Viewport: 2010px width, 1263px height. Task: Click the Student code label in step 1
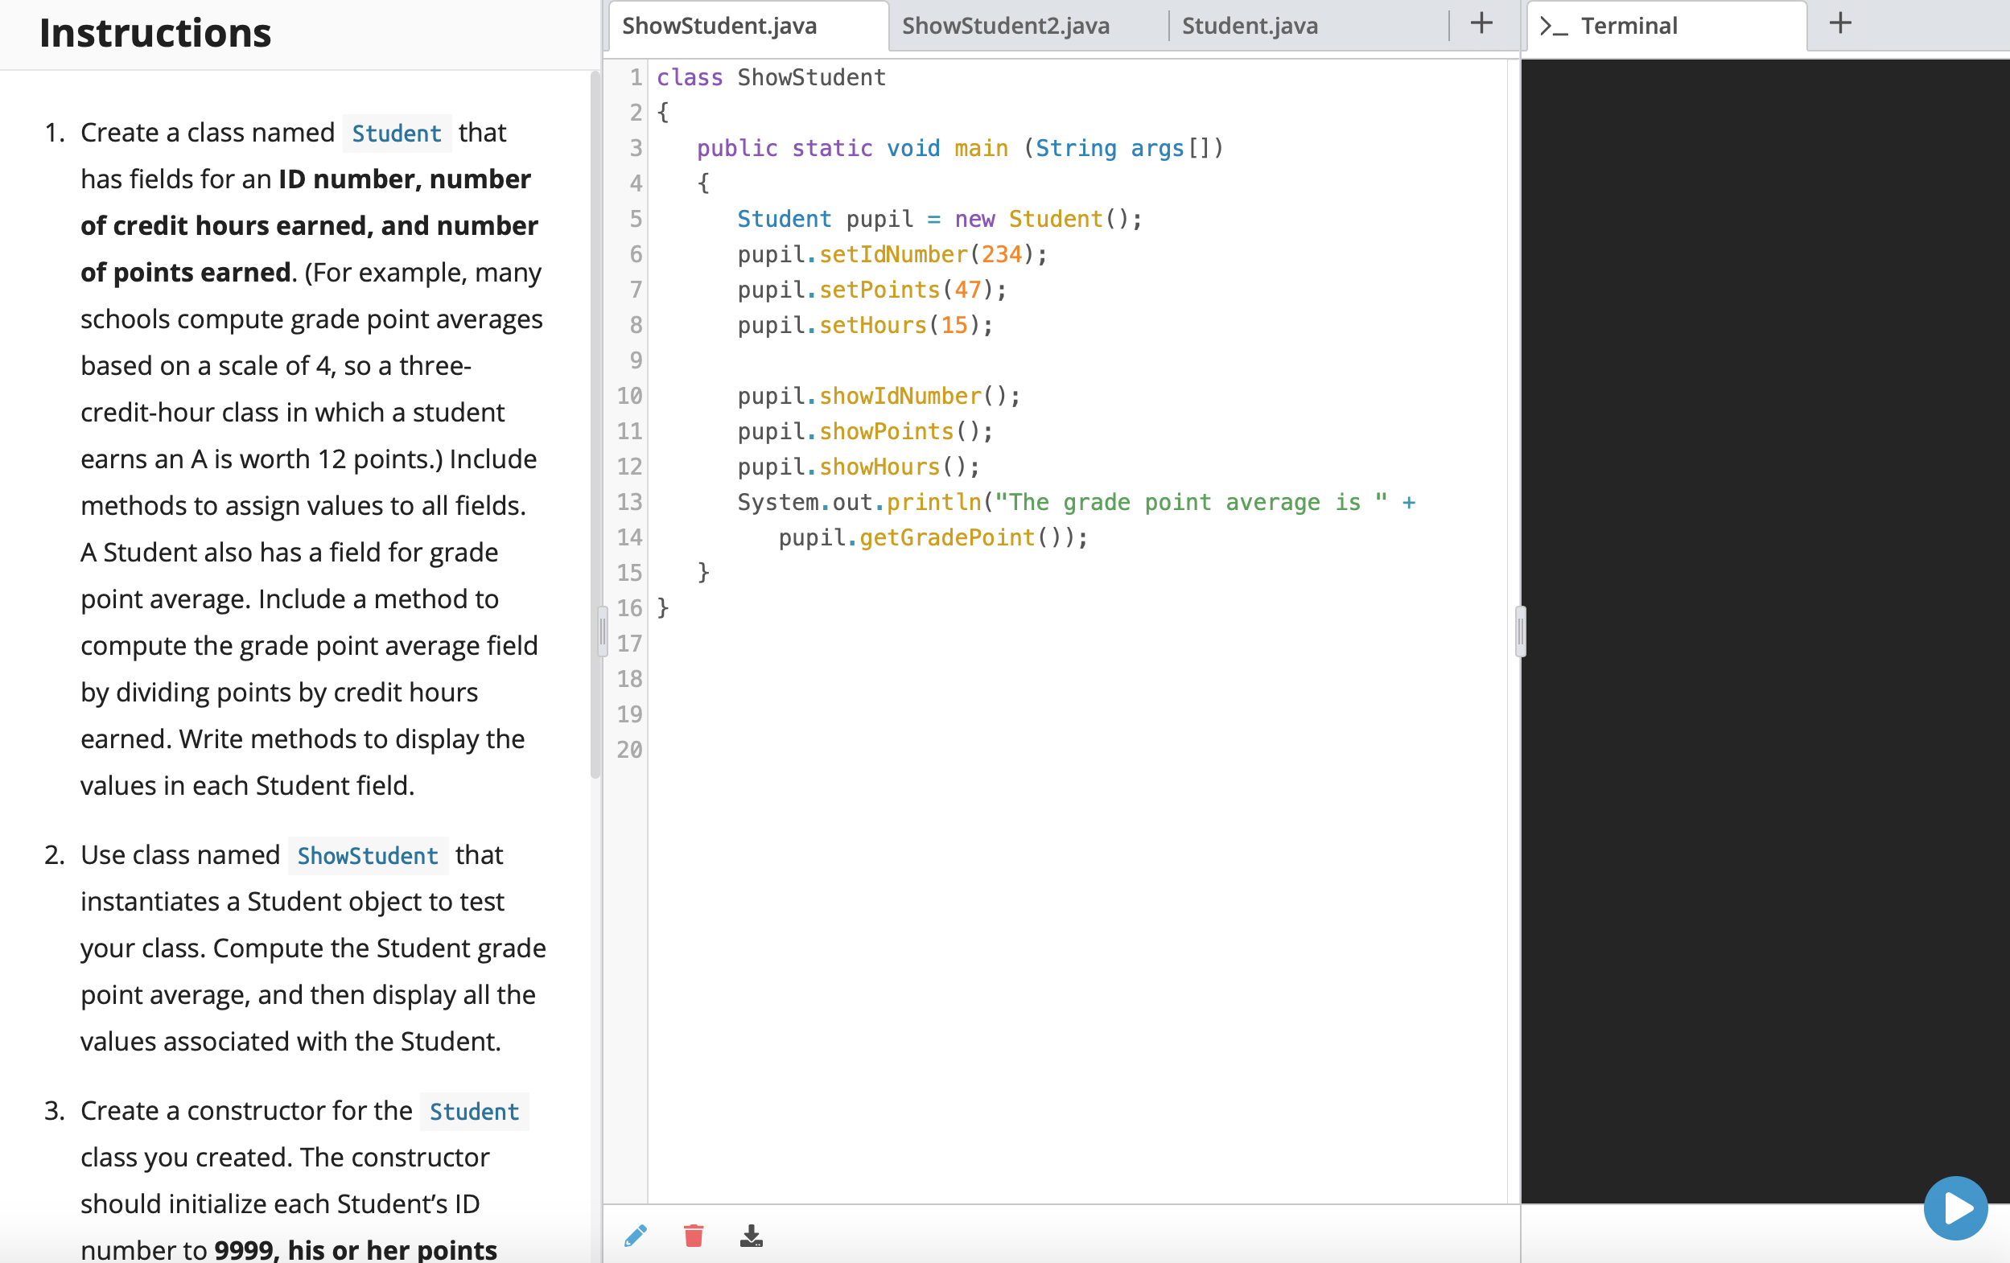396,133
